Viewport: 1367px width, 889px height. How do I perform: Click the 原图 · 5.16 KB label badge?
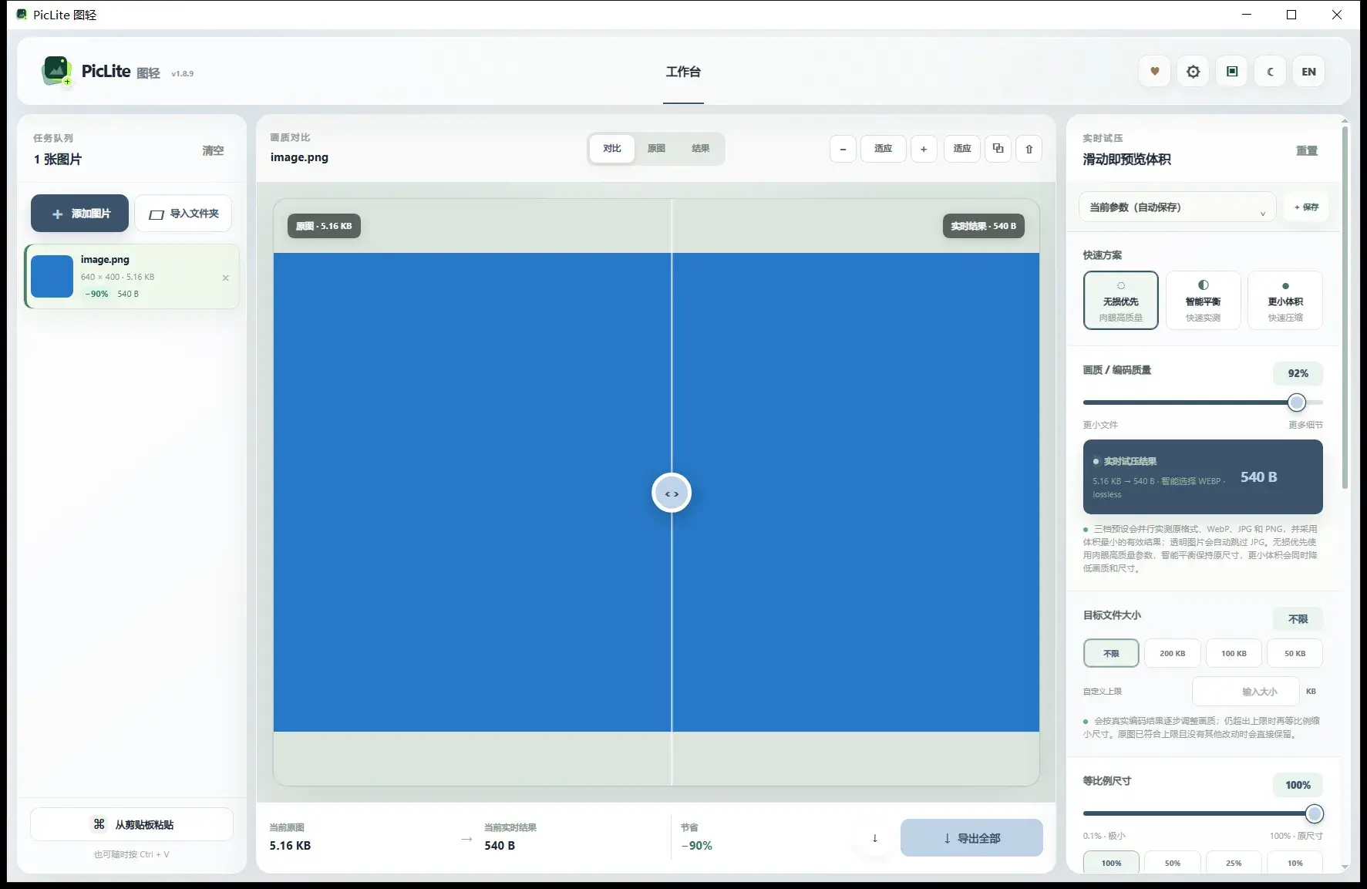(324, 226)
